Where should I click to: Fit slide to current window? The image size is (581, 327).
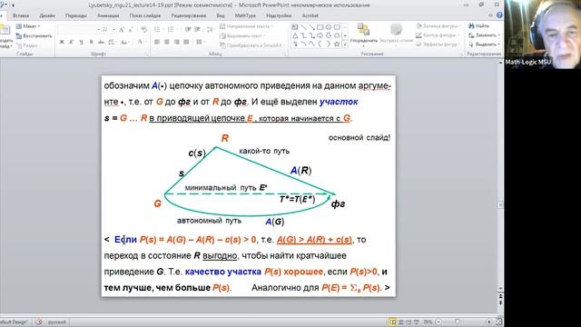(x=498, y=322)
